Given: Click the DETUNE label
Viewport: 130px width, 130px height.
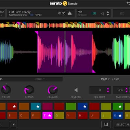Looking at the screenshot, I should point(82,15).
